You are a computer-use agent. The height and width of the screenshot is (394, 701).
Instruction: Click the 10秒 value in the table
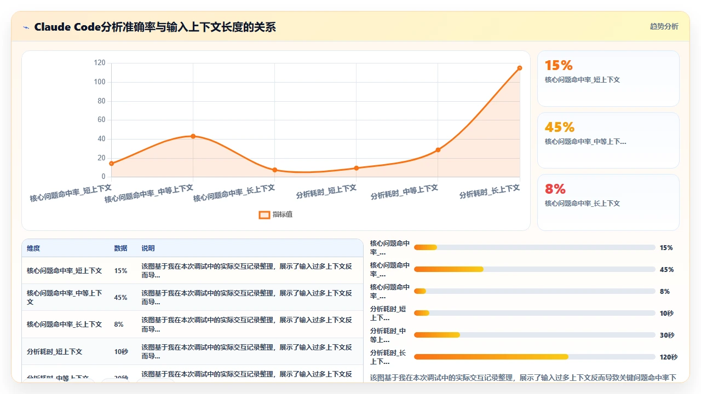point(121,352)
